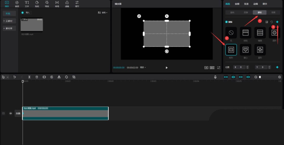Image resolution: width=284 pixels, height=145 pixels.
Task: Select the linear mask (线性) icon
Action: click(x=245, y=33)
